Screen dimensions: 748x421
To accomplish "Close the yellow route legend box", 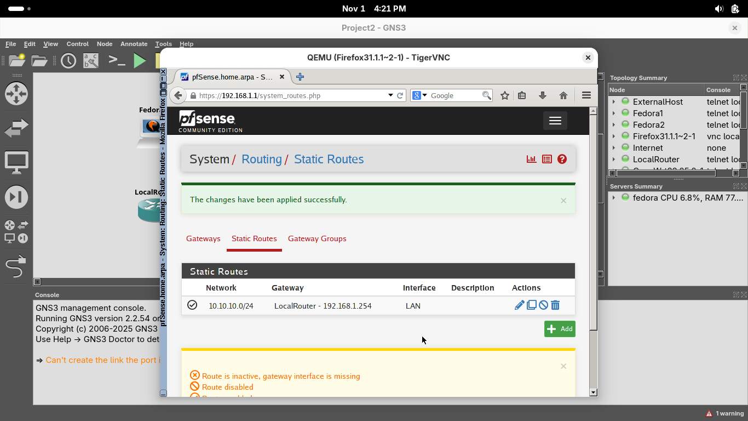I will [x=563, y=366].
